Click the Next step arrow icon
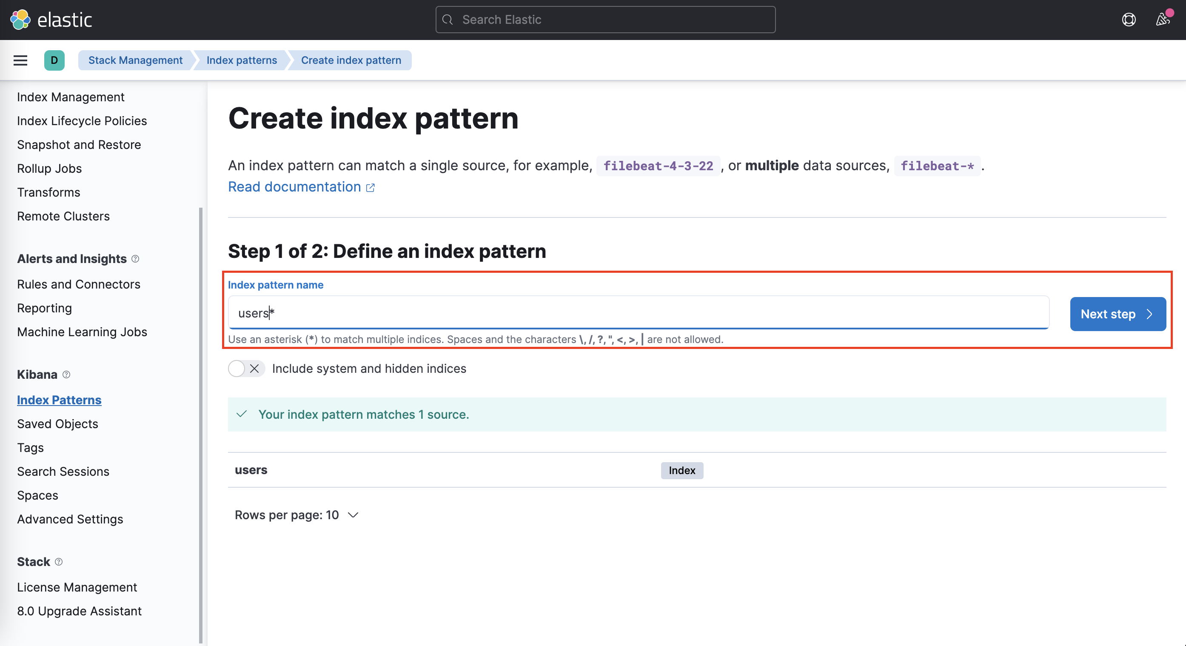The image size is (1186, 646). [x=1149, y=314]
